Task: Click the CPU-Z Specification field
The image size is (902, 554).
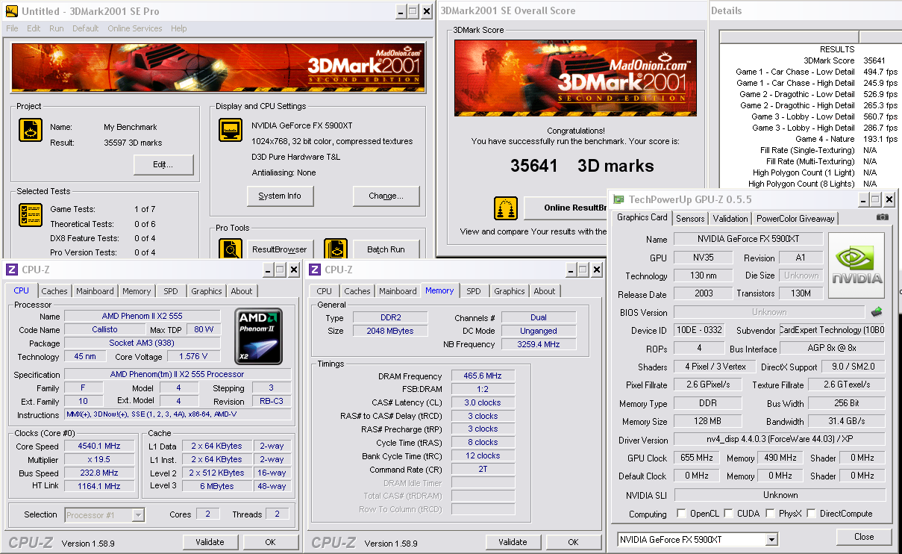Action: point(178,374)
